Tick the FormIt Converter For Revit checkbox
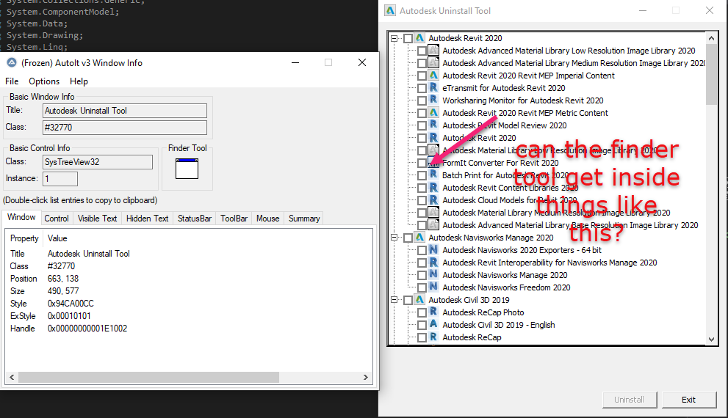The height and width of the screenshot is (418, 728). [x=422, y=163]
